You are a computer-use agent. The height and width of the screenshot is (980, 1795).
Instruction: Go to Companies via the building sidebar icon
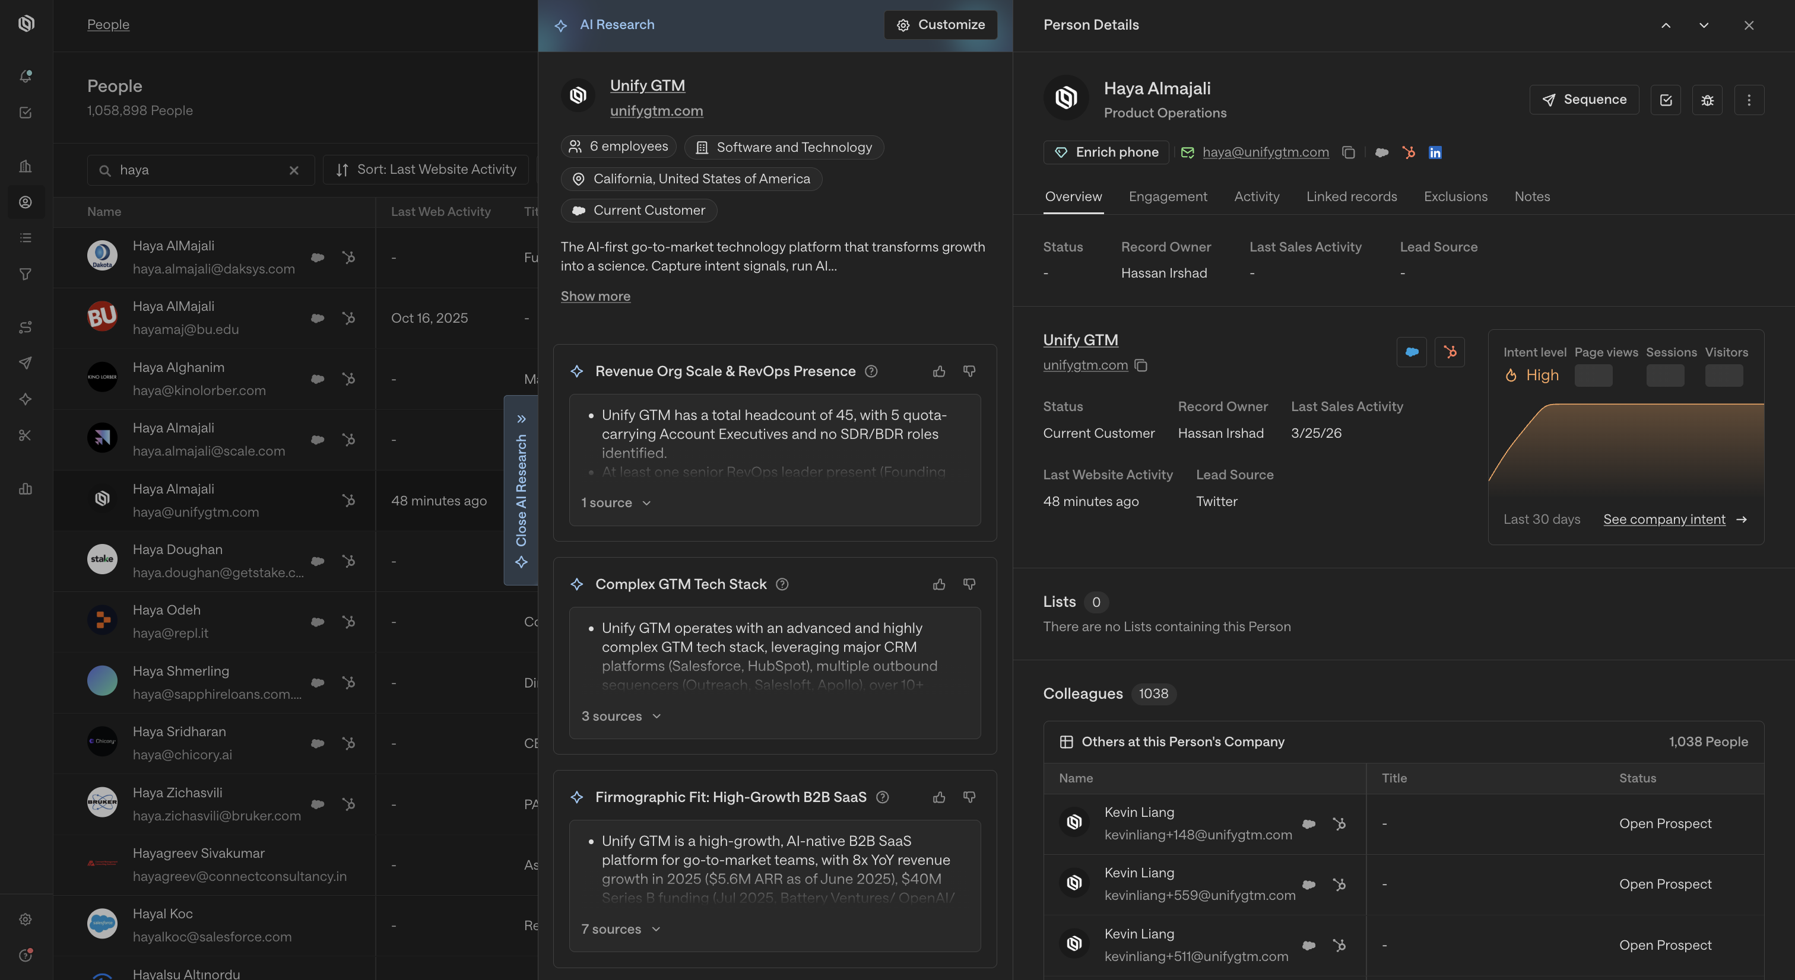point(26,166)
